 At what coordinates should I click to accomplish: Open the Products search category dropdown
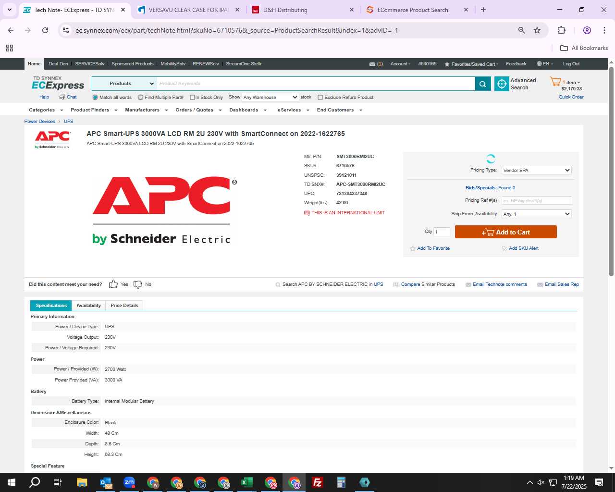click(x=124, y=84)
